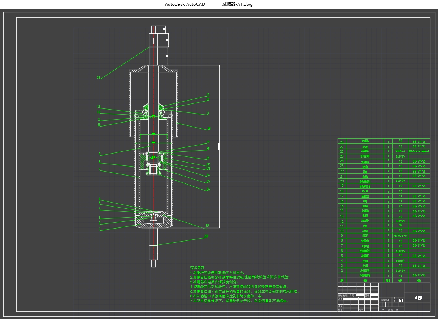Viewport: 438px width, 319px height.
Task: Click the Q235-A material cell in row 26
Action: (x=400, y=152)
